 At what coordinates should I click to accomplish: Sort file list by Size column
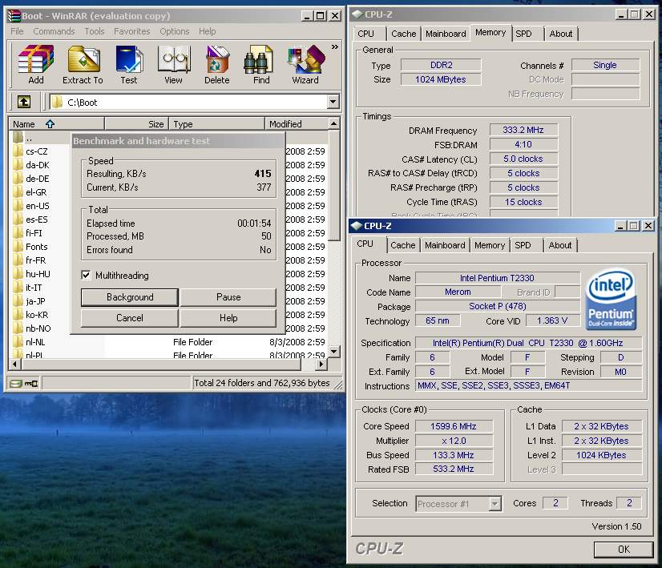136,124
